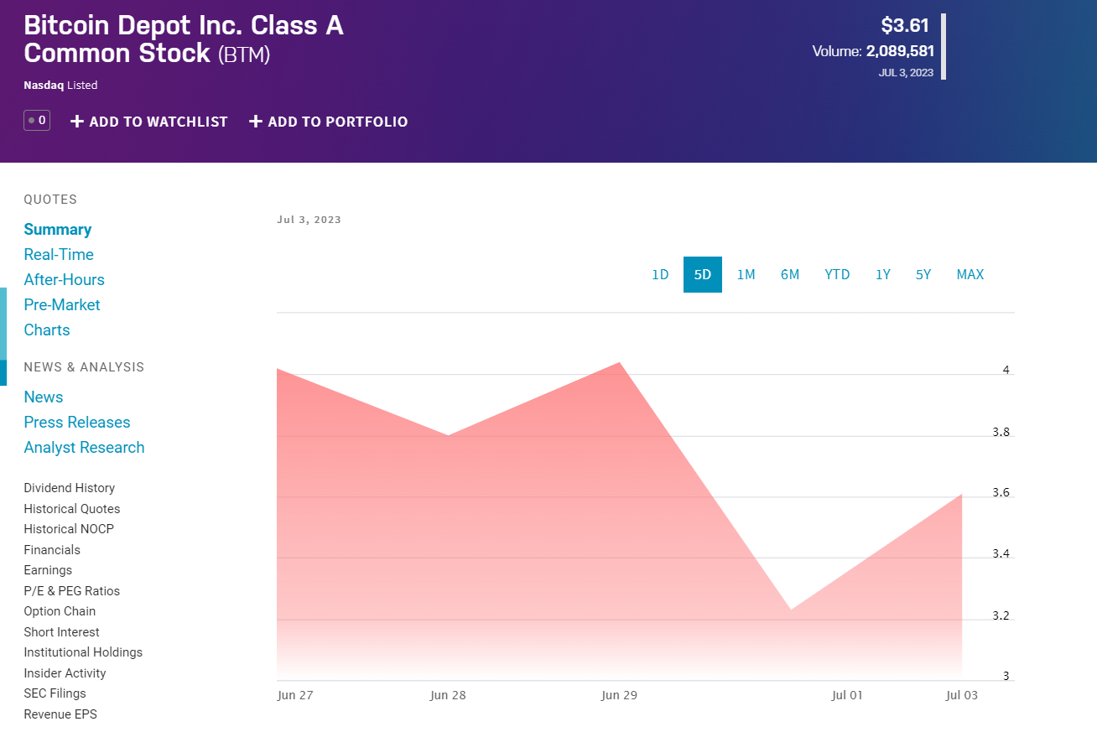Click the Jun 29 peak on chart

point(619,363)
